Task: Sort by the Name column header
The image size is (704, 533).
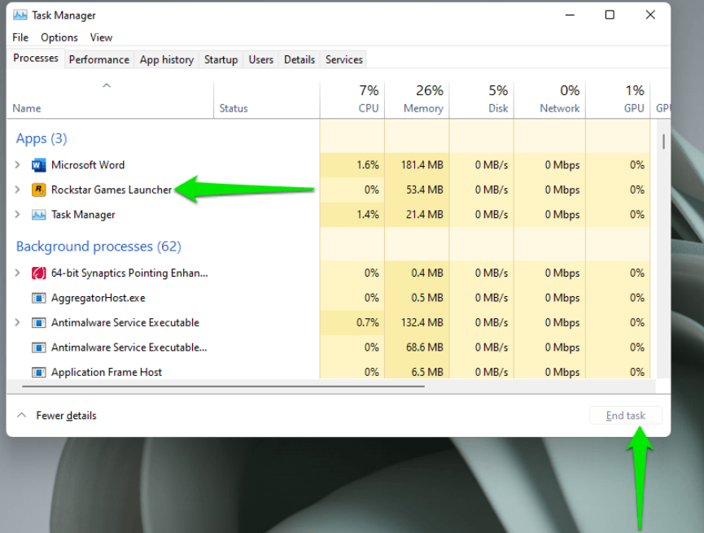Action: 110,100
